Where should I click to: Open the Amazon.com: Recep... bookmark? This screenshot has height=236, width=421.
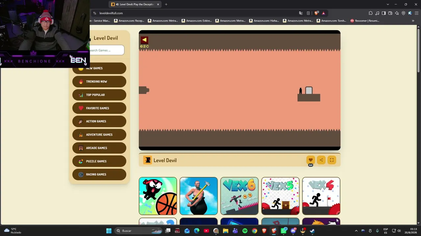click(129, 21)
